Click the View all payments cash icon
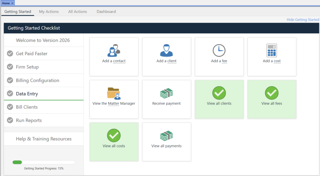This screenshot has height=176, width=320. click(167, 136)
